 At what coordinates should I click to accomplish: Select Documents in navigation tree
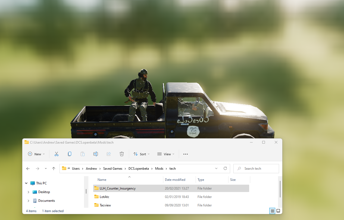coord(46,201)
